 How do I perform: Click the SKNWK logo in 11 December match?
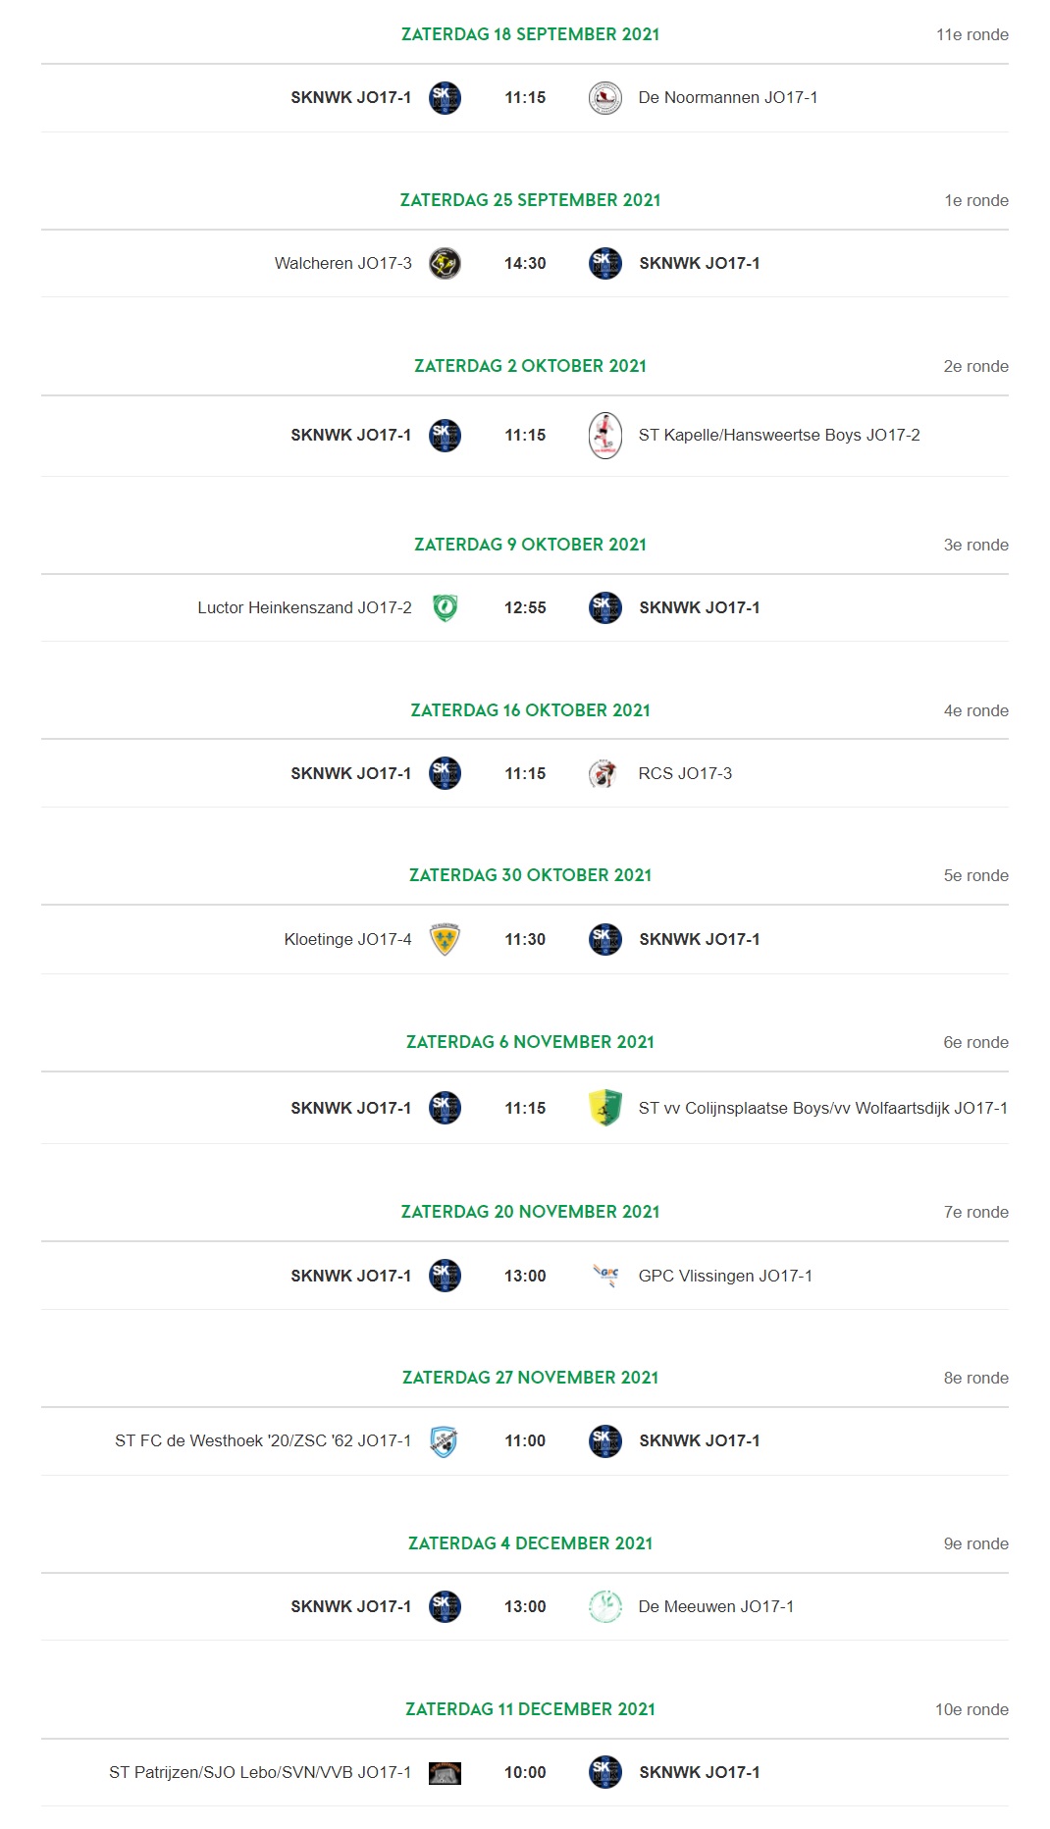(605, 1772)
